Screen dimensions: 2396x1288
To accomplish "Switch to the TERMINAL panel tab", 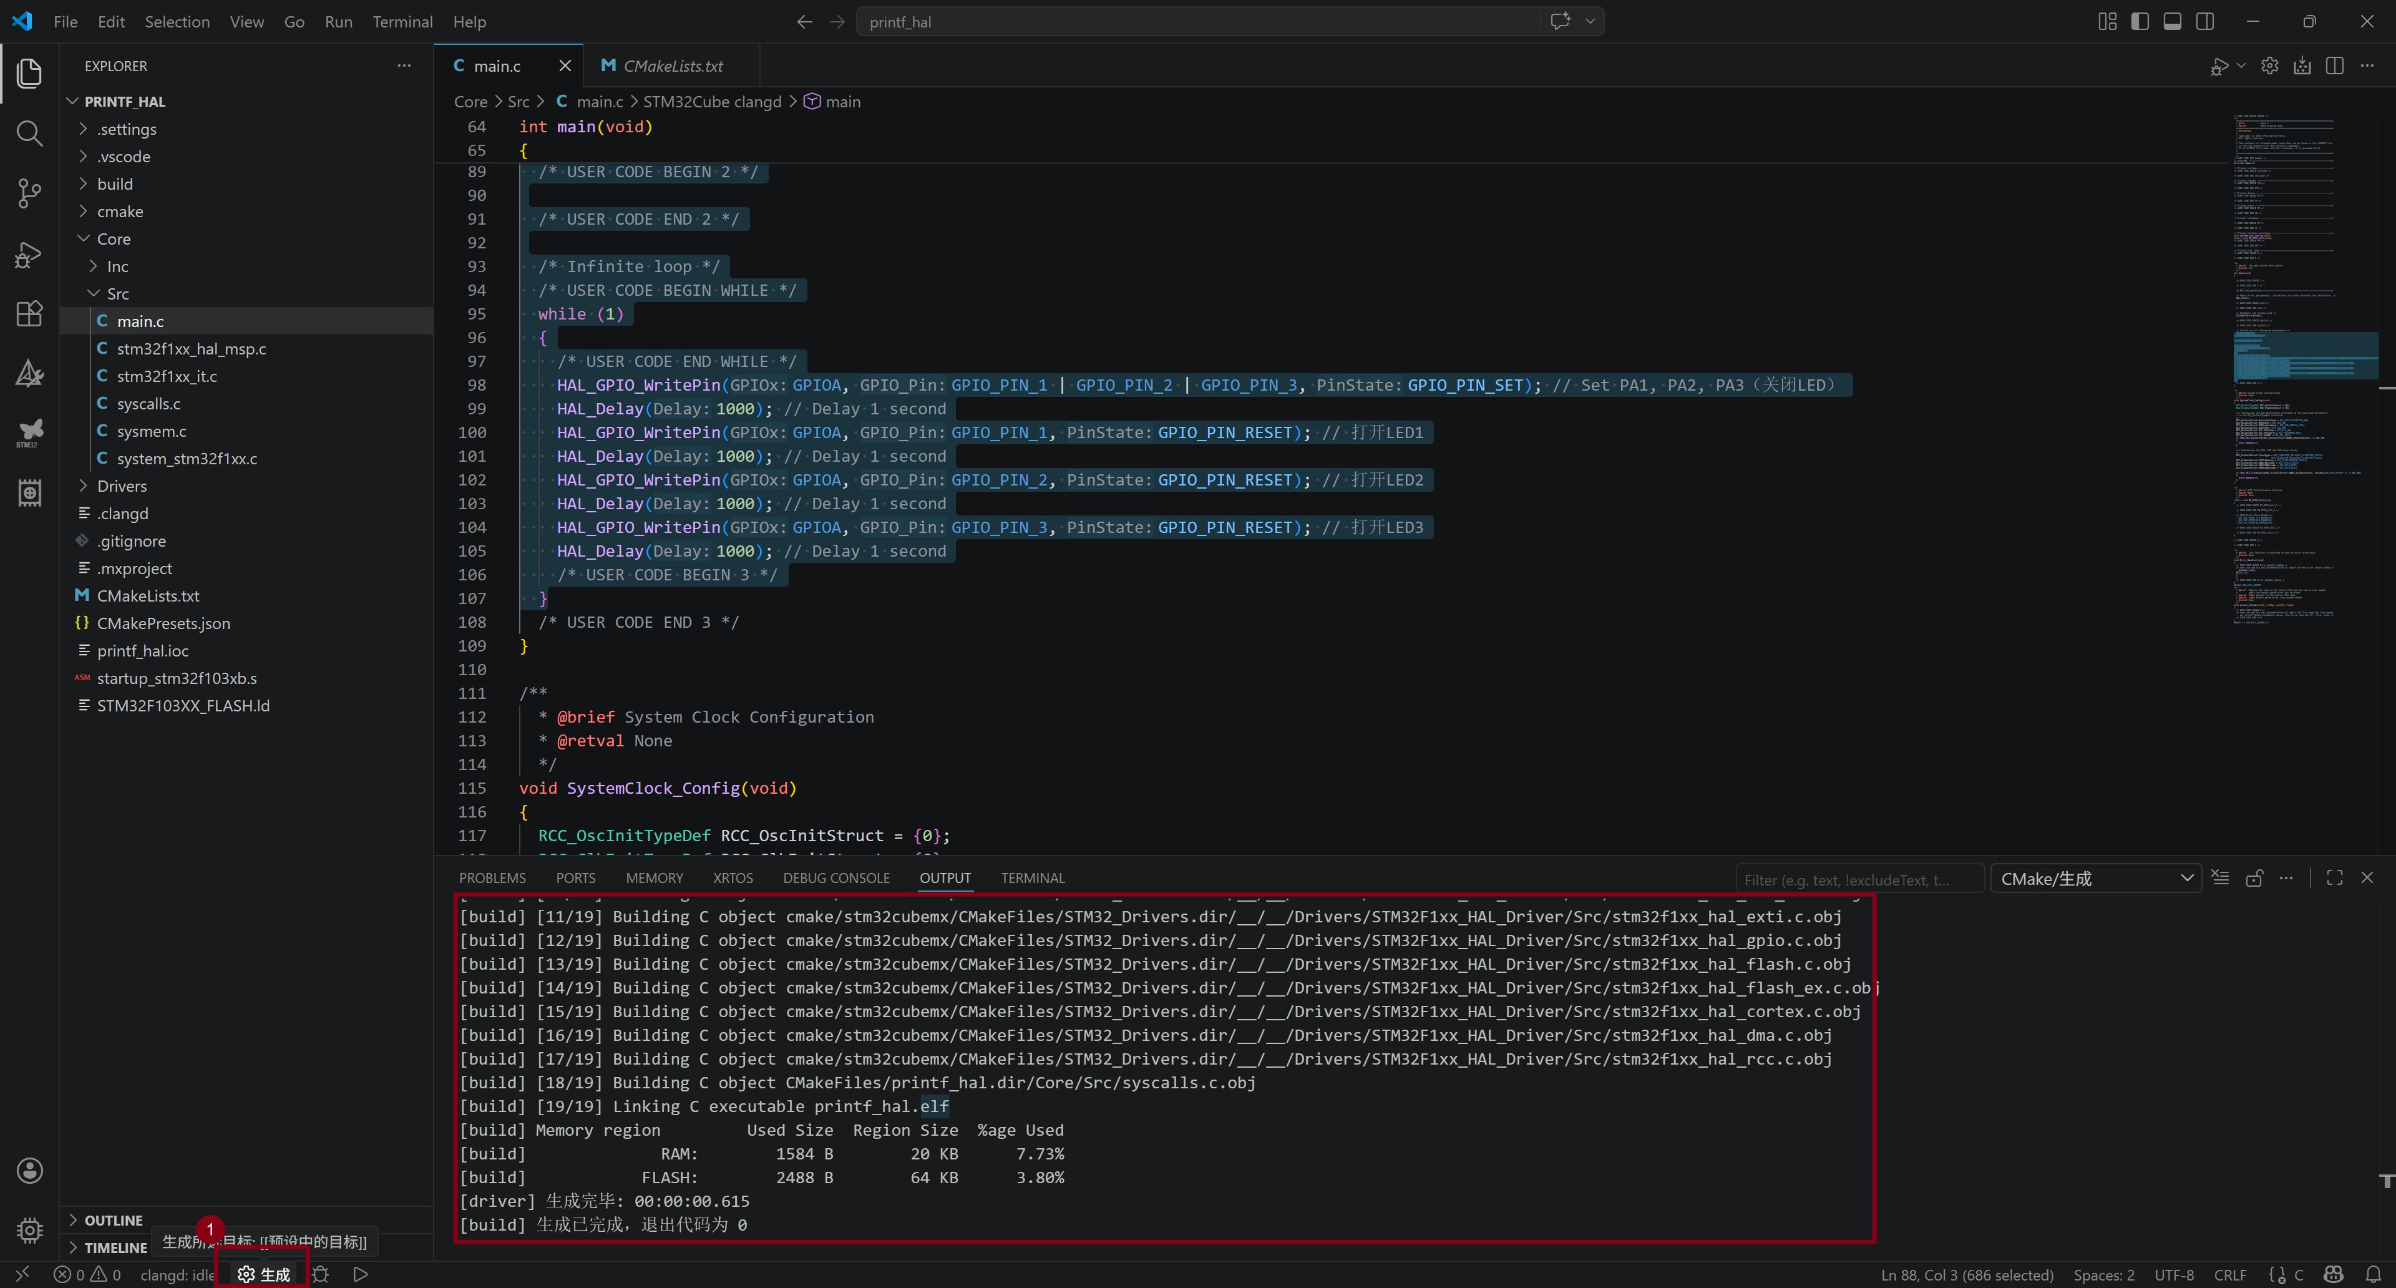I will 1033,878.
